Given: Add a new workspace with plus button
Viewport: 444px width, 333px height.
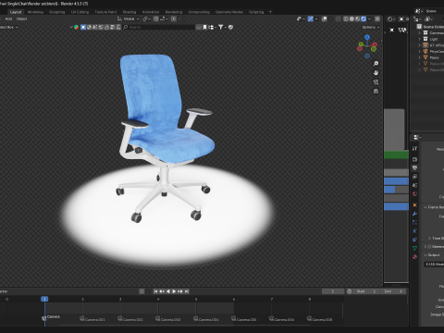Looking at the screenshot, I should coord(270,12).
